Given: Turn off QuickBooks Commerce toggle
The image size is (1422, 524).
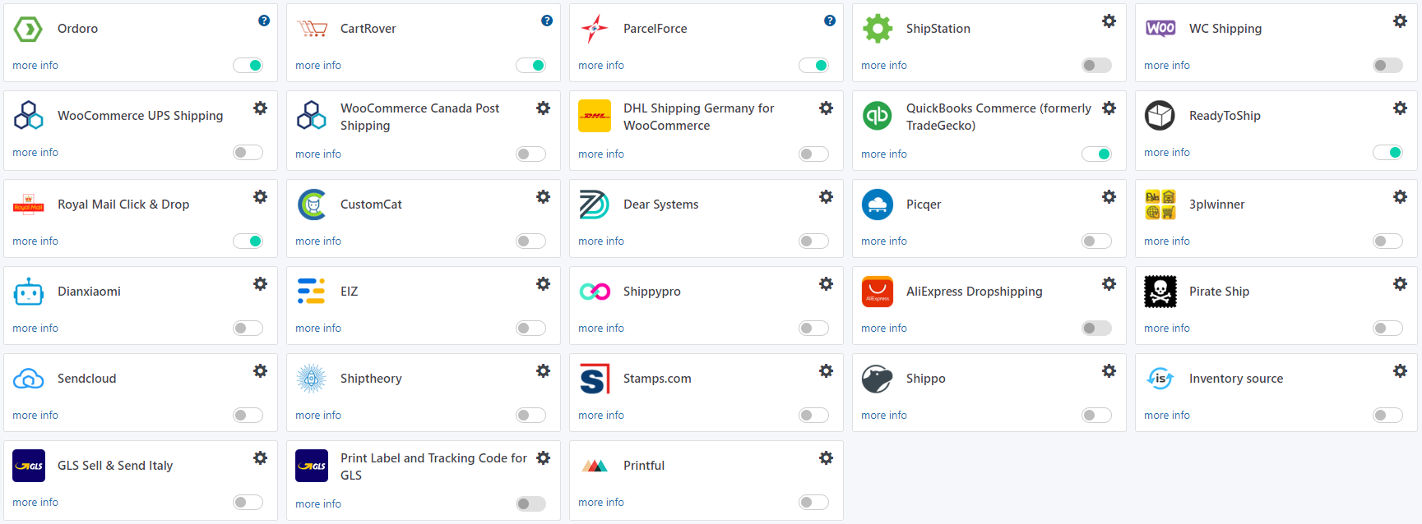Looking at the screenshot, I should [x=1096, y=154].
